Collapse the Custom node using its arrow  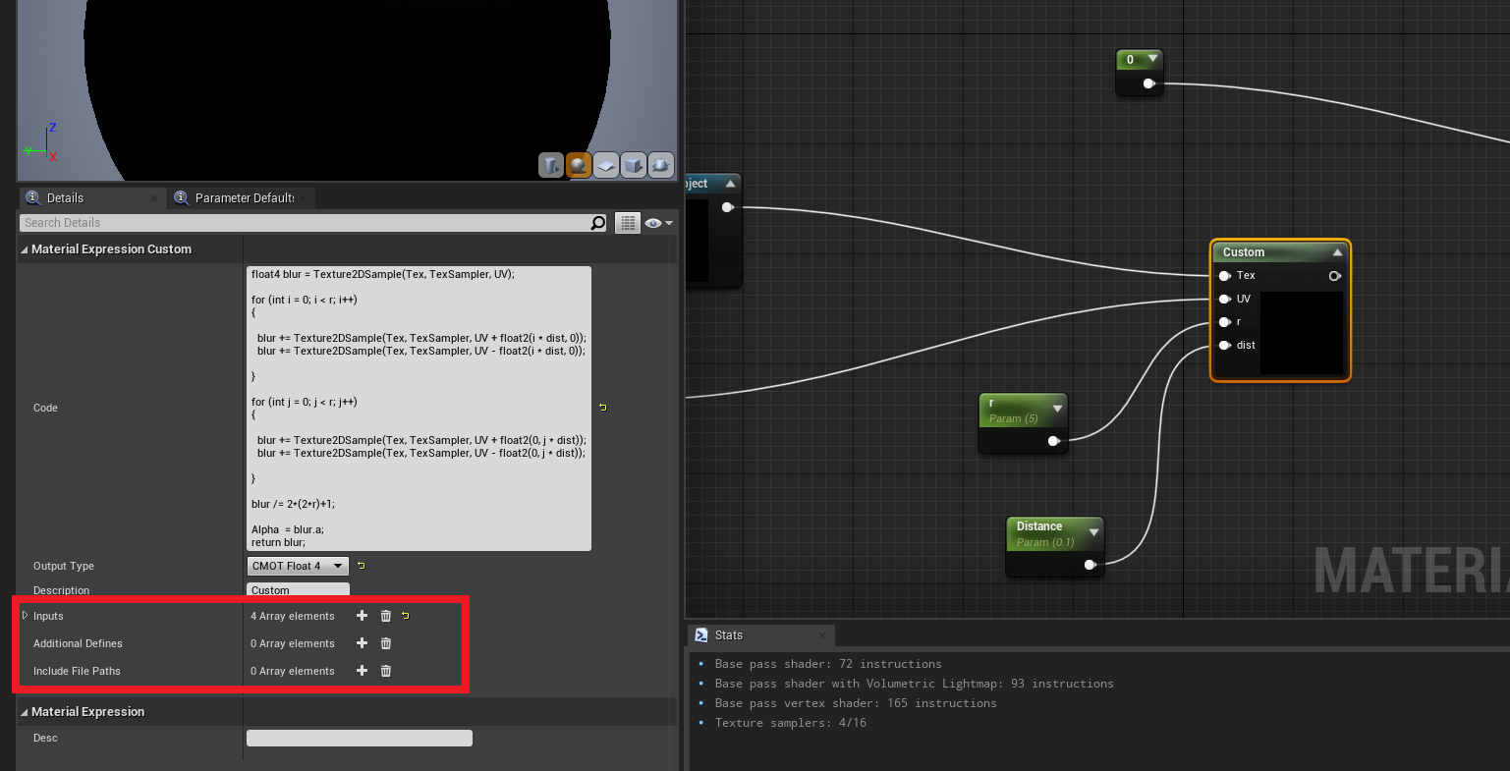click(1337, 252)
